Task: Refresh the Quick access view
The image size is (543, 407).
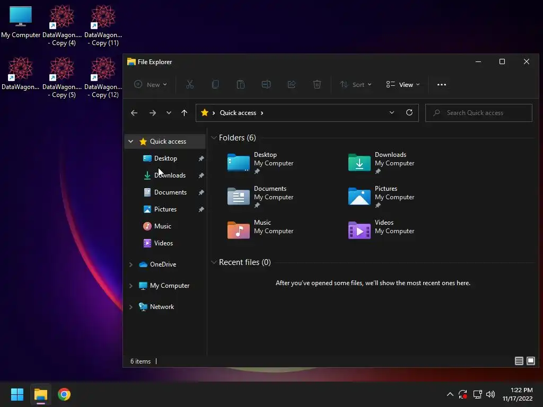Action: [x=409, y=112]
